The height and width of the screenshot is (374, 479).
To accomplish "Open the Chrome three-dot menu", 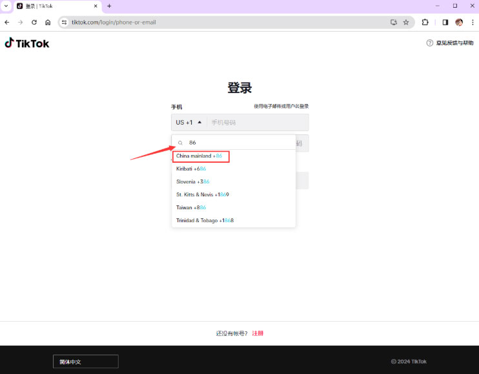I will (473, 23).
